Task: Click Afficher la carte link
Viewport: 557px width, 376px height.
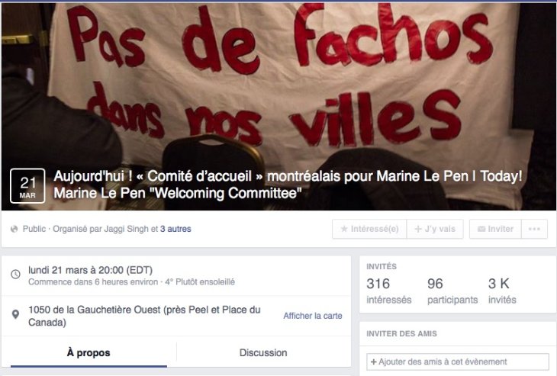Action: coord(313,316)
